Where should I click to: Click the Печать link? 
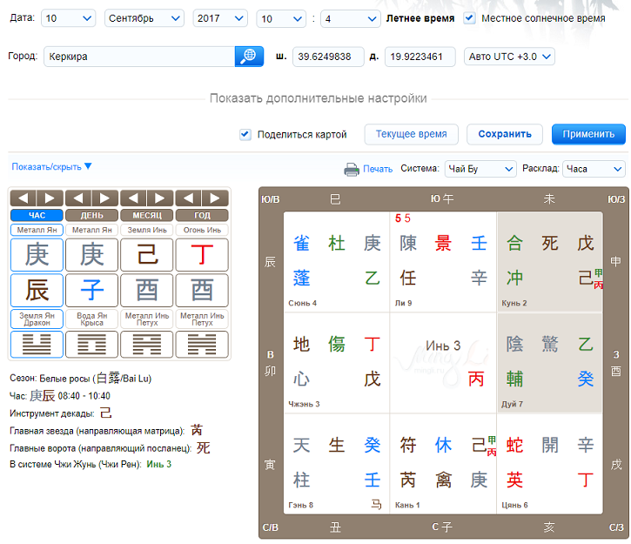[x=378, y=169]
